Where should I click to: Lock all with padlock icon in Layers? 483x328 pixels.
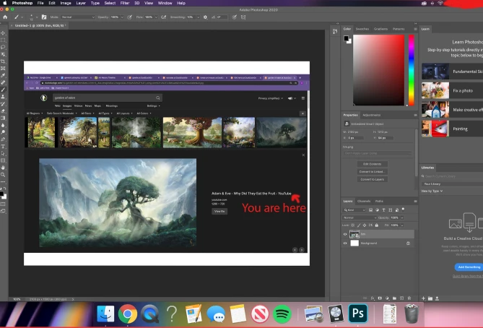(376, 225)
